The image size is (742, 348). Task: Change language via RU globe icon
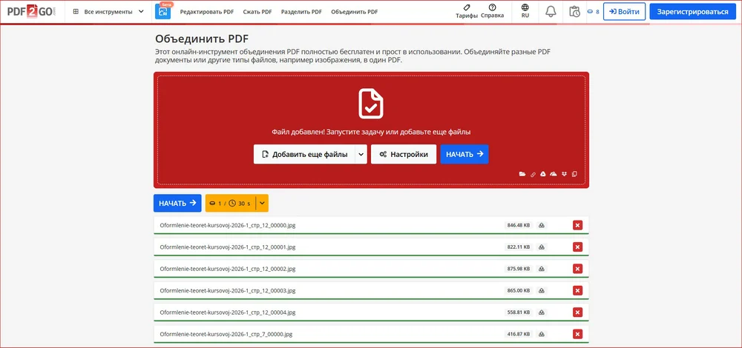click(525, 11)
